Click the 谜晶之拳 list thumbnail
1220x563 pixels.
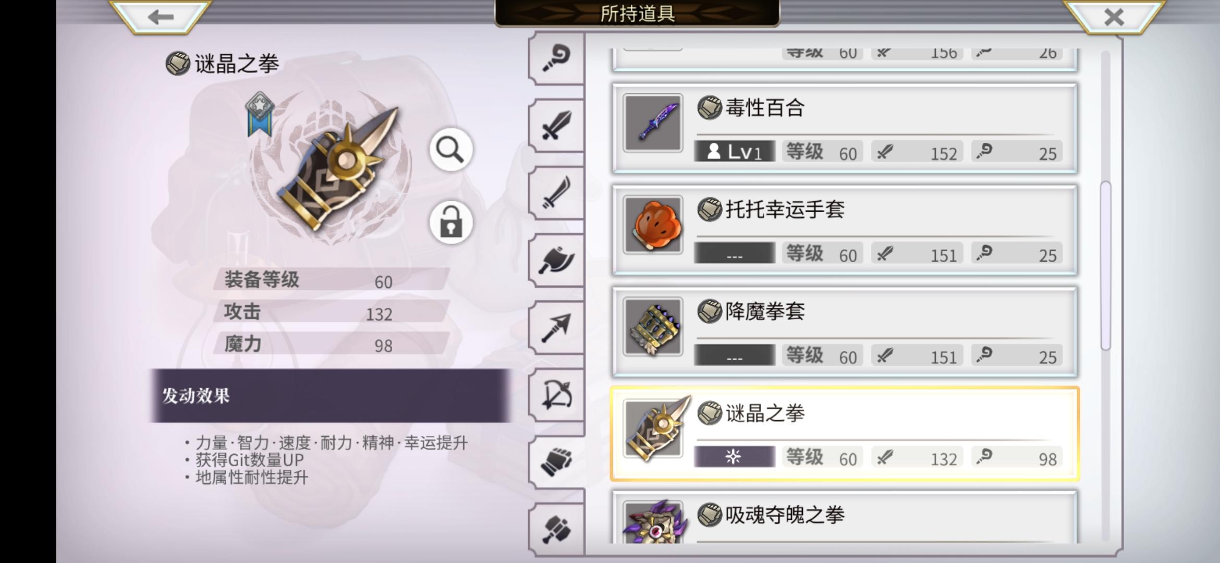[653, 429]
